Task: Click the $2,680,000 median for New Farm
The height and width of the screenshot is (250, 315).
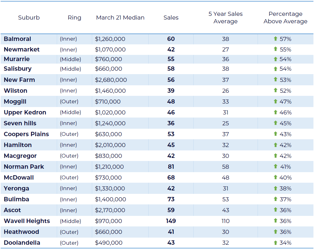Action: coord(111,80)
